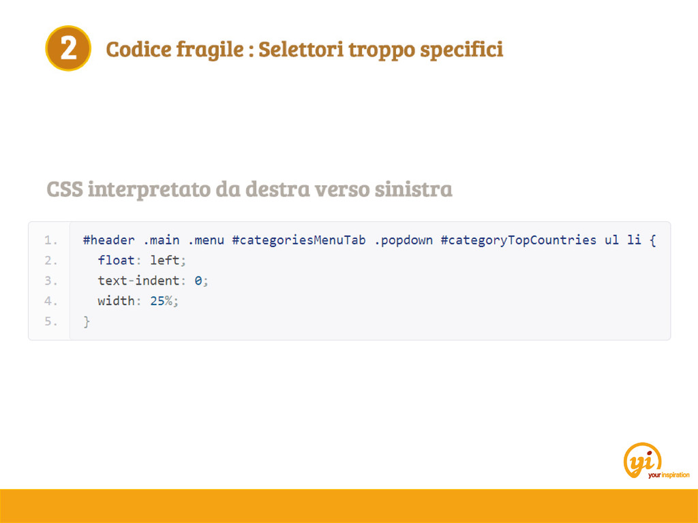Click the orange footer bar

pos(349,506)
